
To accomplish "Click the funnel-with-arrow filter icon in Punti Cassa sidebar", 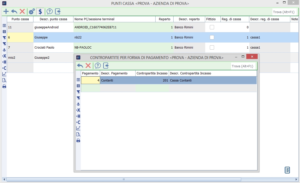I will (4, 38).
